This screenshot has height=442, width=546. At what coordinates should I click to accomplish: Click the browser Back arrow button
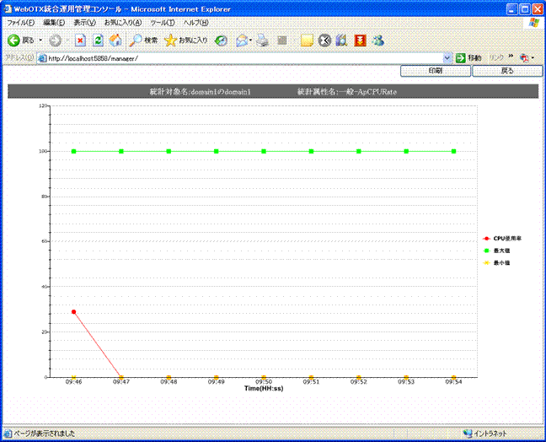[14, 40]
